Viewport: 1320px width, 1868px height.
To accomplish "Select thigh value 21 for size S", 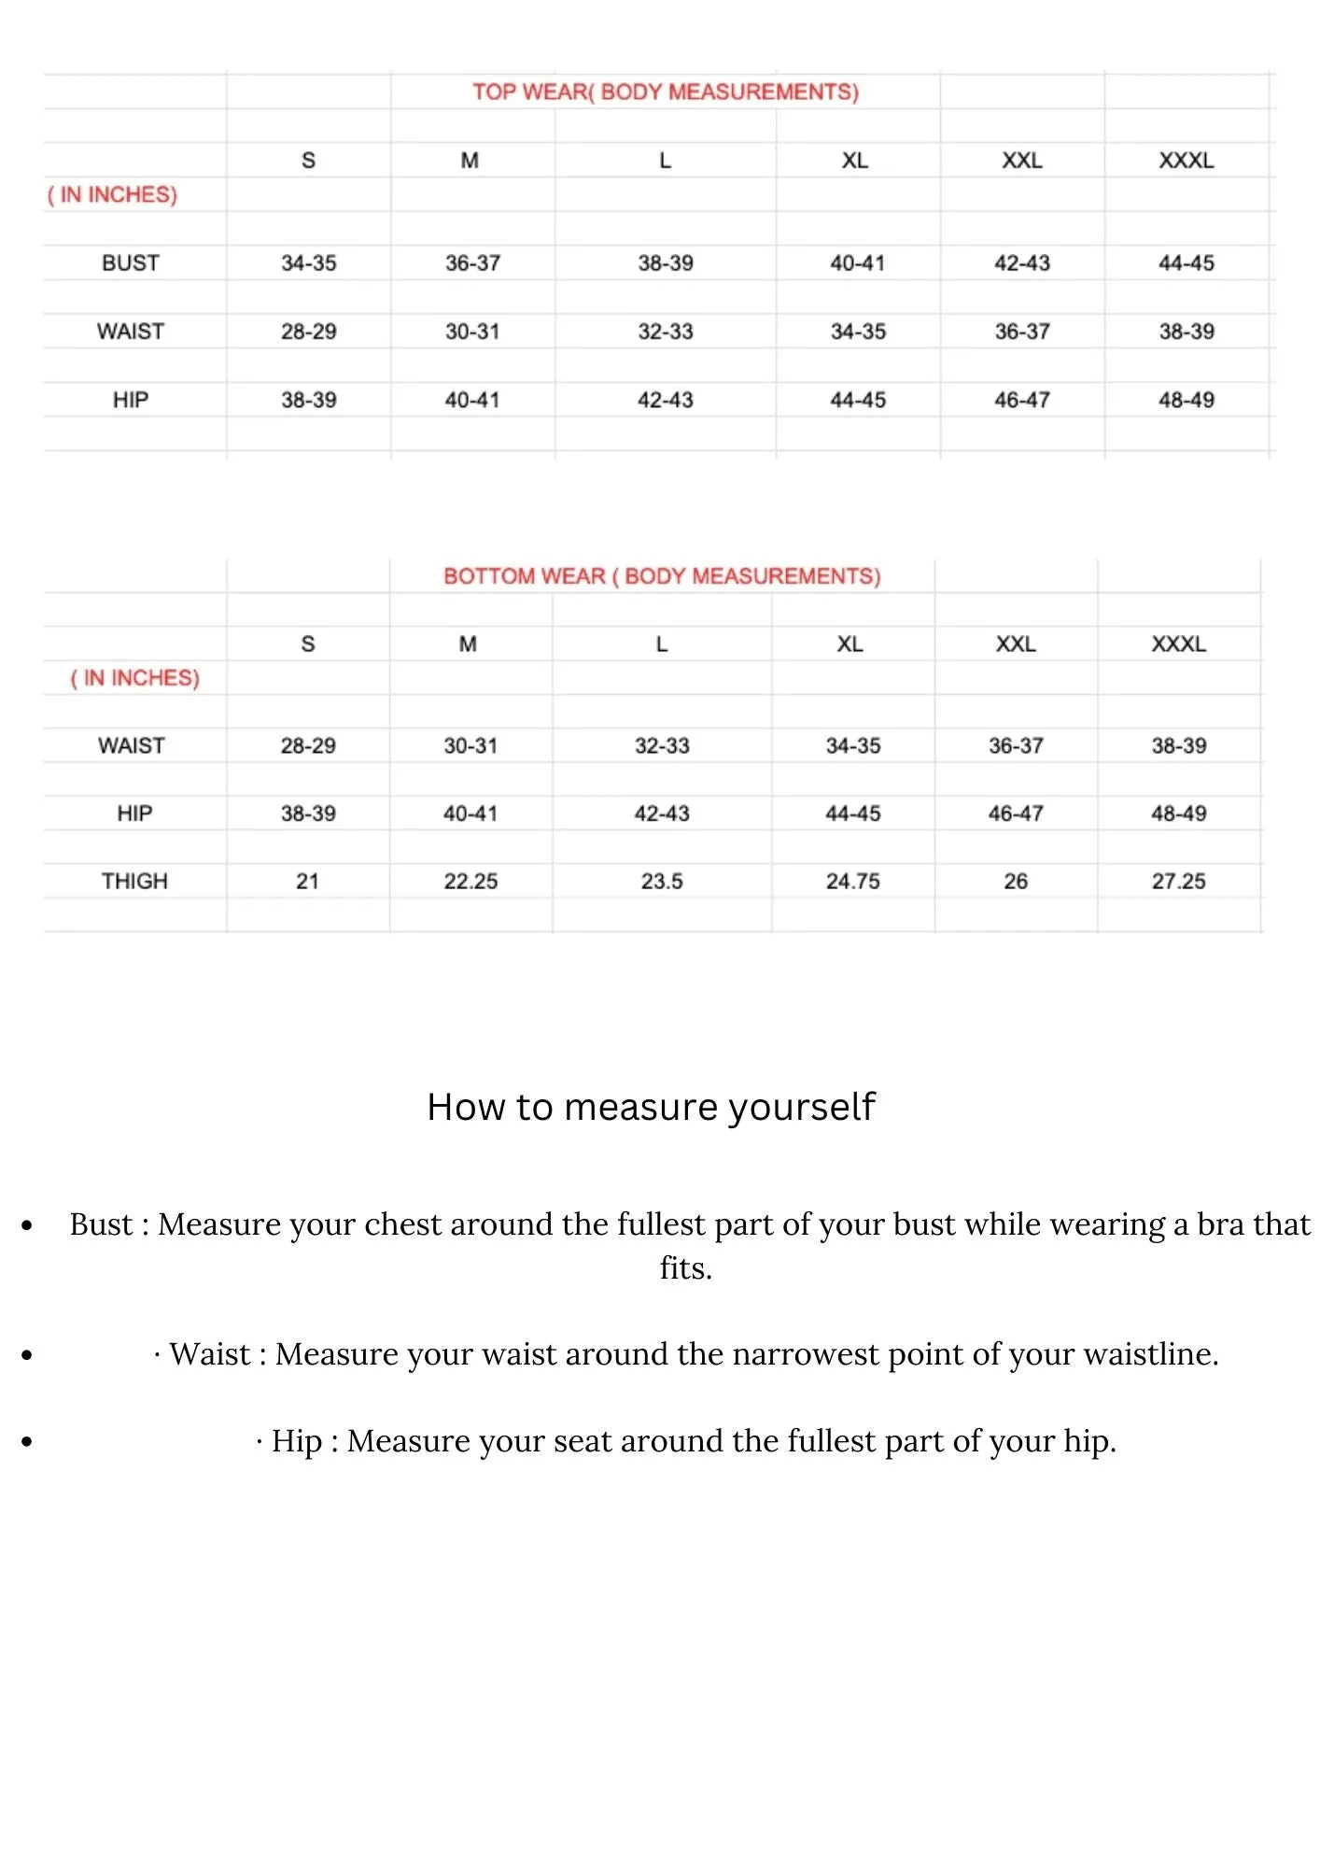I will (308, 881).
